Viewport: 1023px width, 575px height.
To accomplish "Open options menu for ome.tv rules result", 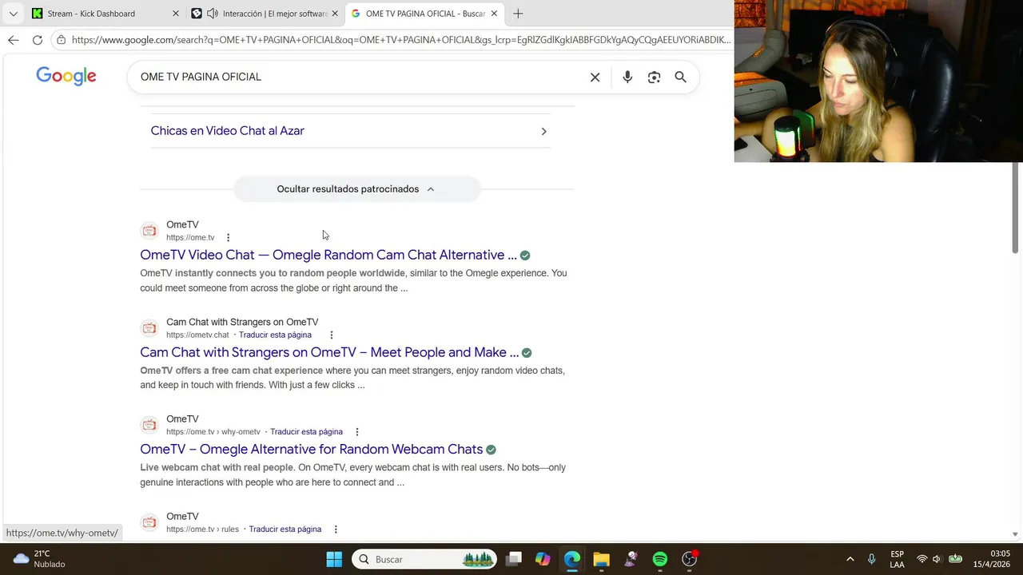I will coord(336,529).
